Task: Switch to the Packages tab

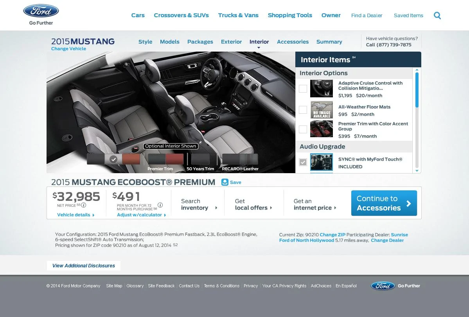Action: (200, 42)
